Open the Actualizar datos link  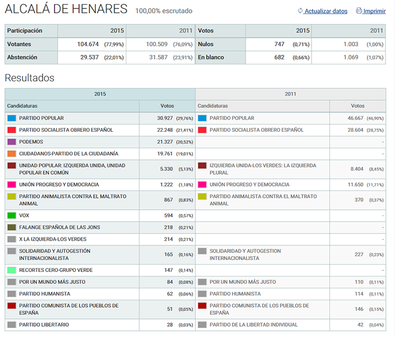point(326,11)
